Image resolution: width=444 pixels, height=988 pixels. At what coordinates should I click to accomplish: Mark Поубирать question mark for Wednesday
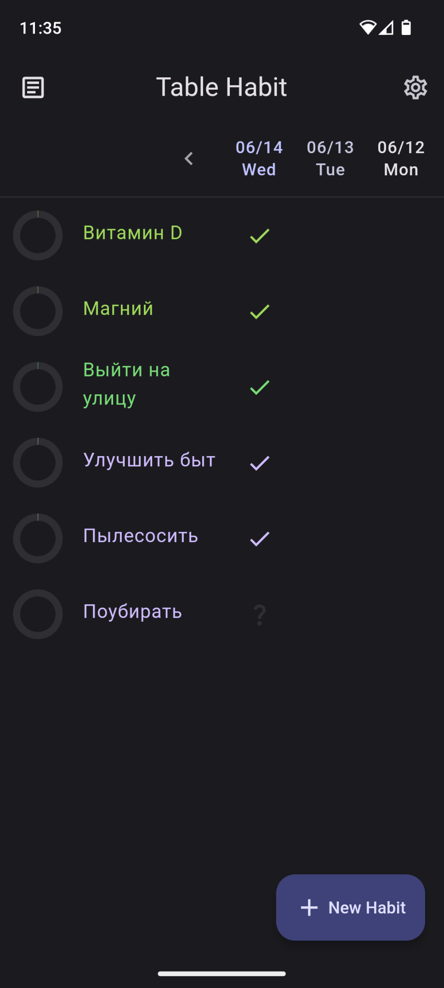coord(260,614)
